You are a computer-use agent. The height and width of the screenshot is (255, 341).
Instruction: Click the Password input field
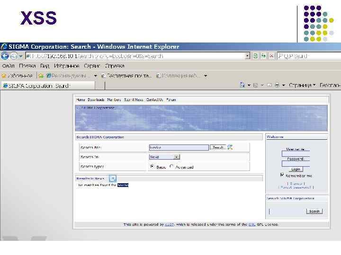point(296,163)
